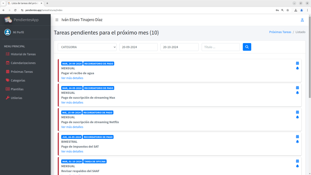Click Mi Perfil link in sidebar

point(19,32)
